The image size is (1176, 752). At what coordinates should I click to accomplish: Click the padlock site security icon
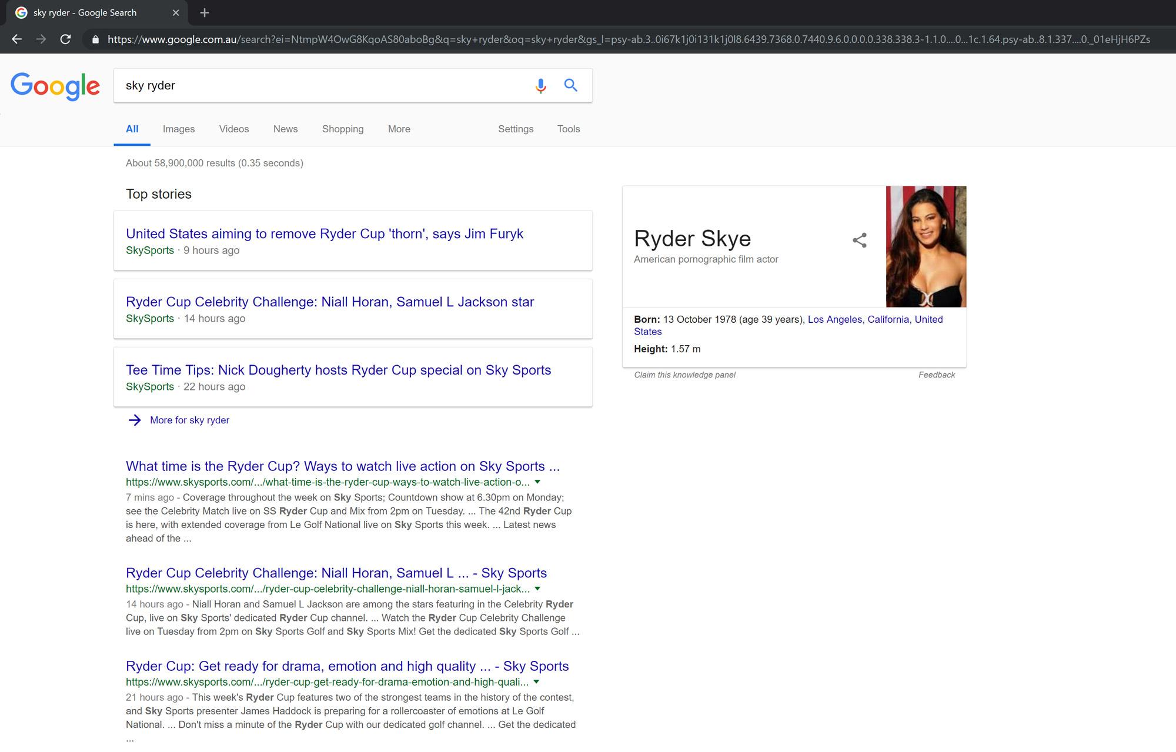point(95,39)
